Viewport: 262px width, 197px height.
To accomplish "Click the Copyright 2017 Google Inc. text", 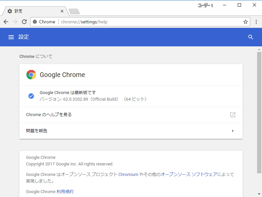I will click(70, 164).
